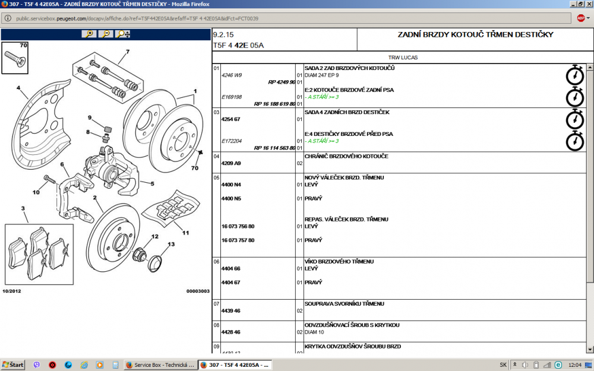Launch the blue swirl browser in quick launch
The image size is (594, 371).
[68, 365]
